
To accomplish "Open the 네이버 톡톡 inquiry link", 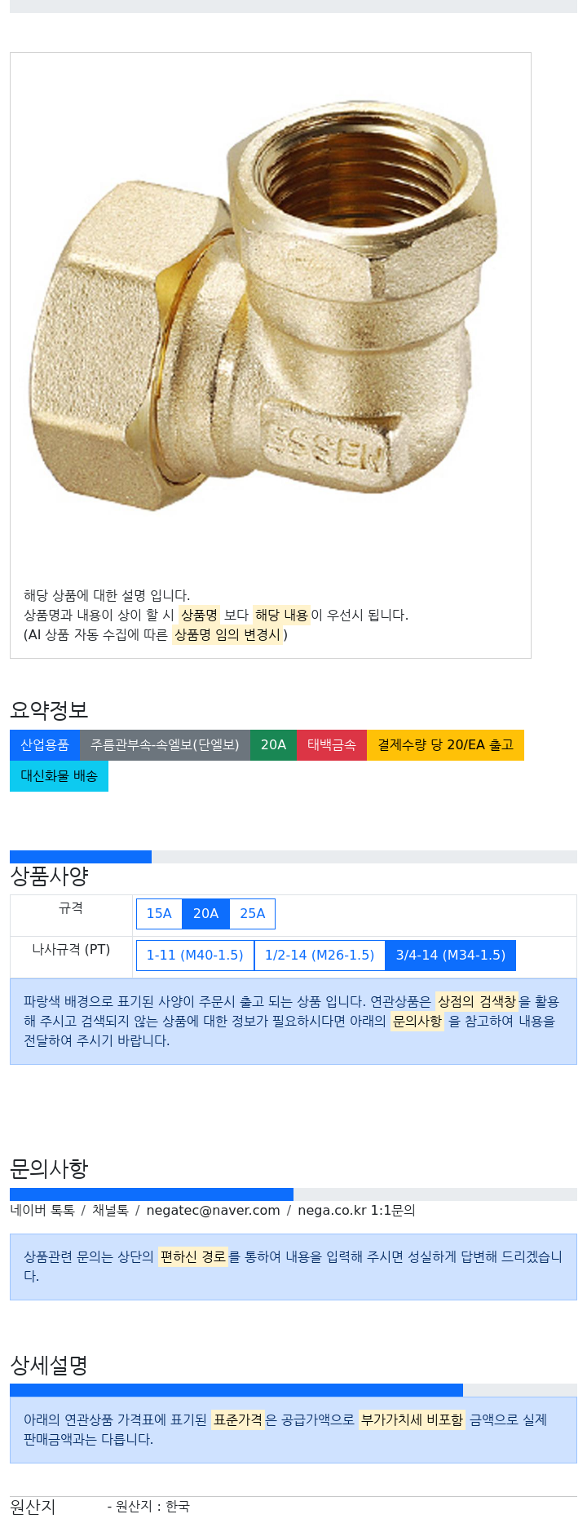I will 42,1211.
